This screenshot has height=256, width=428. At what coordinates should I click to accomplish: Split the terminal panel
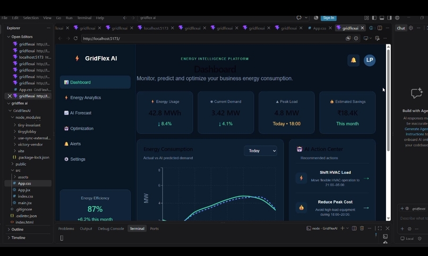click(354, 228)
